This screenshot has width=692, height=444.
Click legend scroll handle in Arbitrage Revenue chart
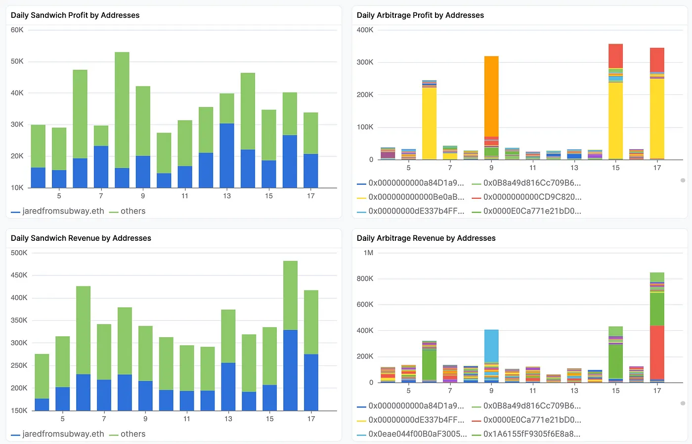pyautogui.click(x=683, y=403)
